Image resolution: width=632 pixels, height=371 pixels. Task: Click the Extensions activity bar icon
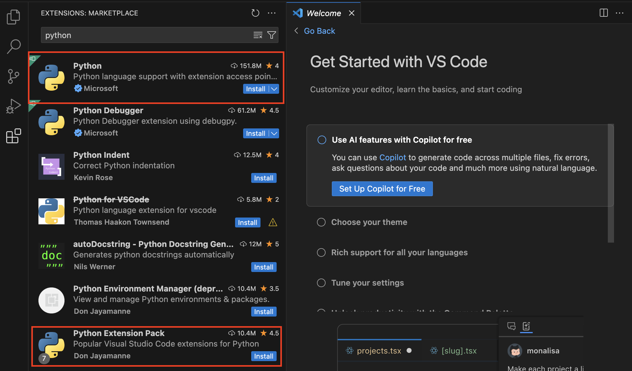tap(13, 136)
